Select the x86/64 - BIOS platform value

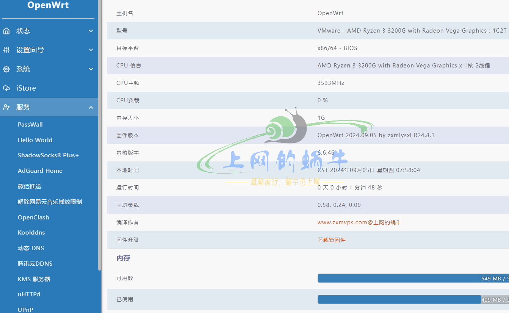click(x=337, y=48)
